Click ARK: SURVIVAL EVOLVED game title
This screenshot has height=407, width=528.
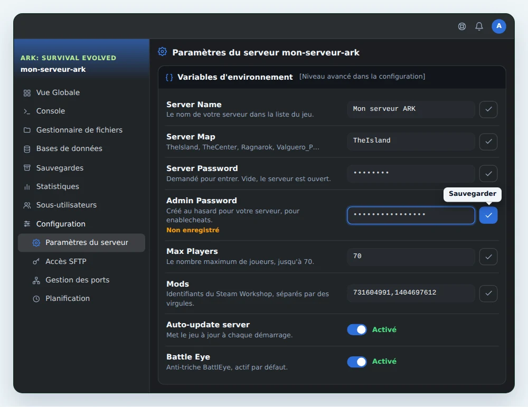tap(68, 58)
